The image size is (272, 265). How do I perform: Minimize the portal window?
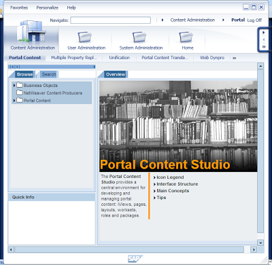pyautogui.click(x=246, y=7)
